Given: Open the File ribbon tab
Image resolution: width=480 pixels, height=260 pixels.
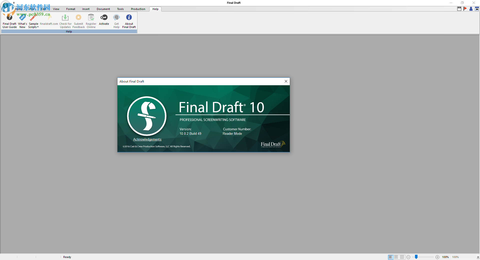Looking at the screenshot, I should pyautogui.click(x=32, y=9).
